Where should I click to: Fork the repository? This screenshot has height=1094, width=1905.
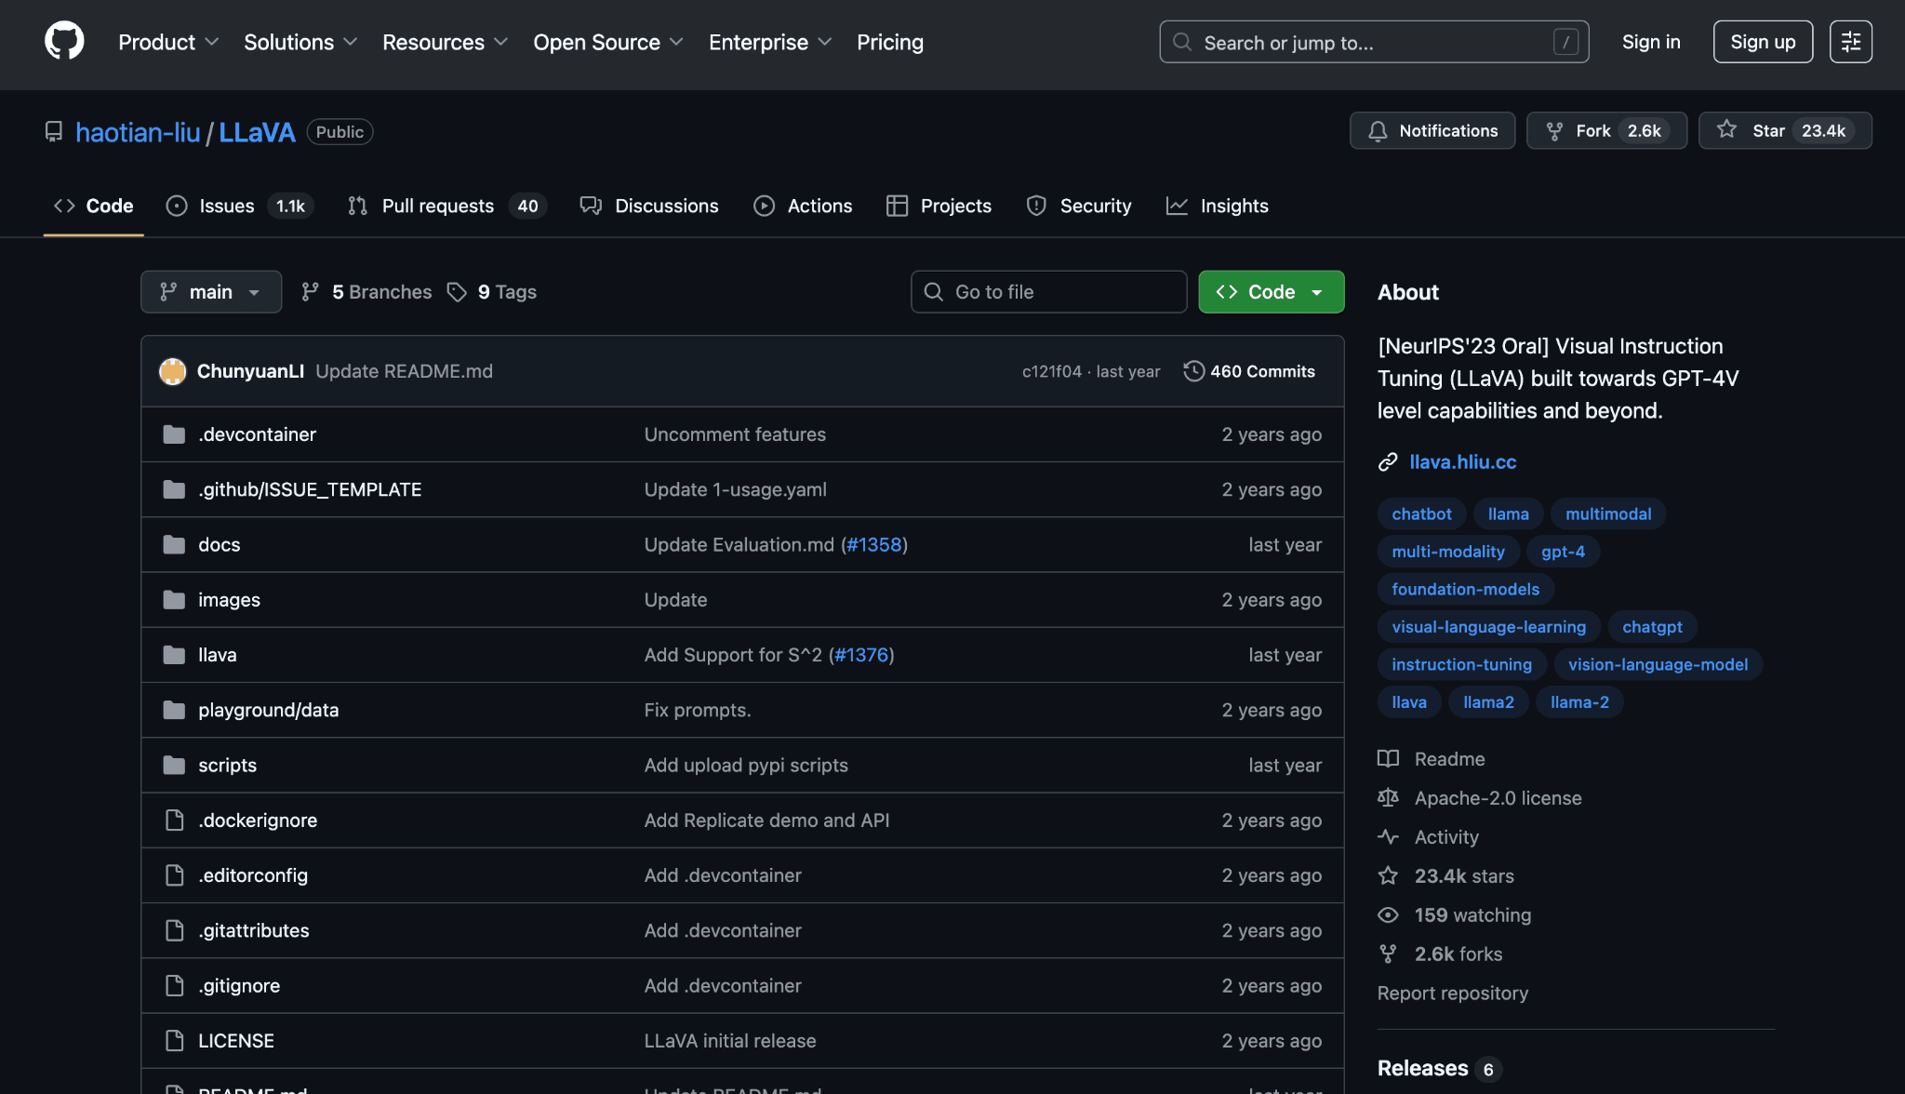tap(1605, 130)
